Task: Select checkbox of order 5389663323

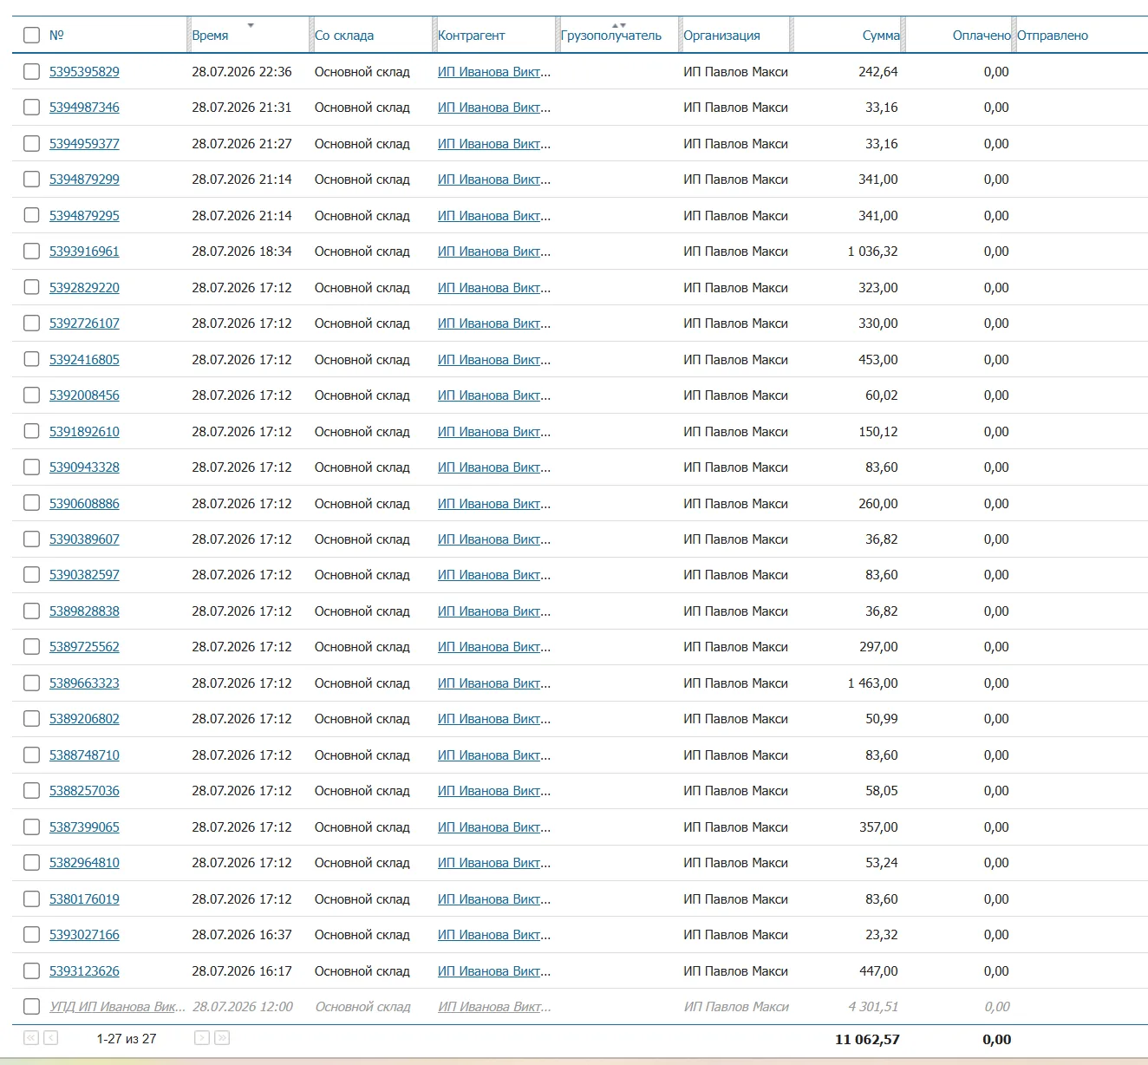Action: click(x=31, y=683)
